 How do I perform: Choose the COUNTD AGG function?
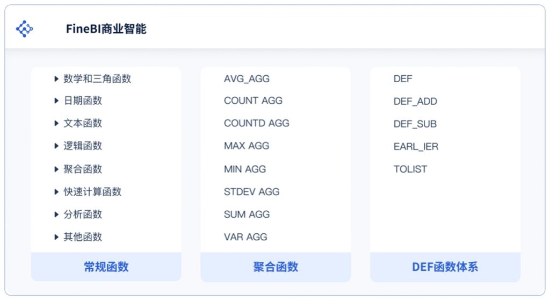[x=256, y=123]
